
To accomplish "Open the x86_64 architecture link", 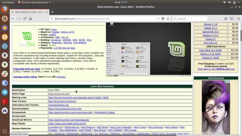I will [65, 37].
